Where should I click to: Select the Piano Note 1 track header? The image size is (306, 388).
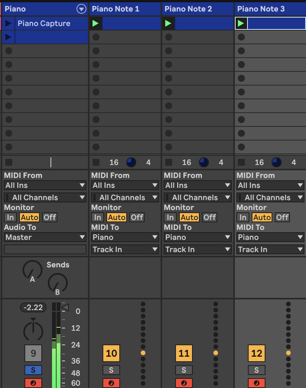(125, 9)
